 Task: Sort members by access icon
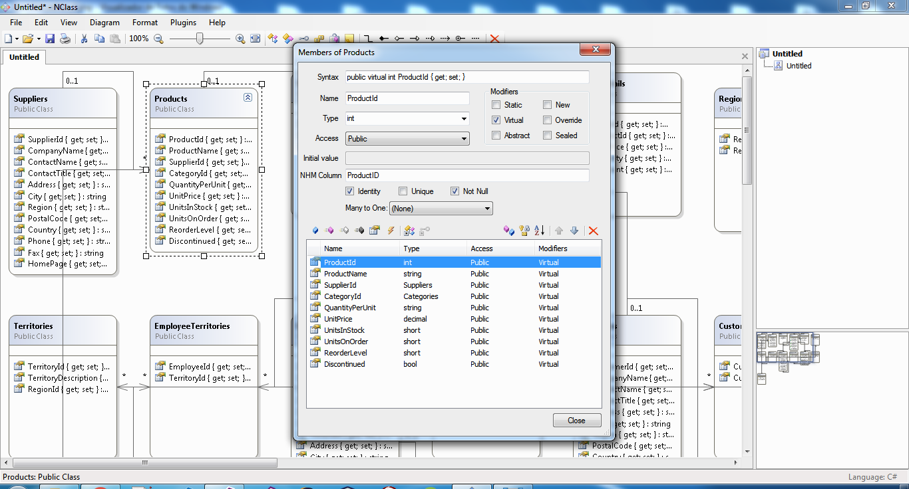(x=524, y=231)
